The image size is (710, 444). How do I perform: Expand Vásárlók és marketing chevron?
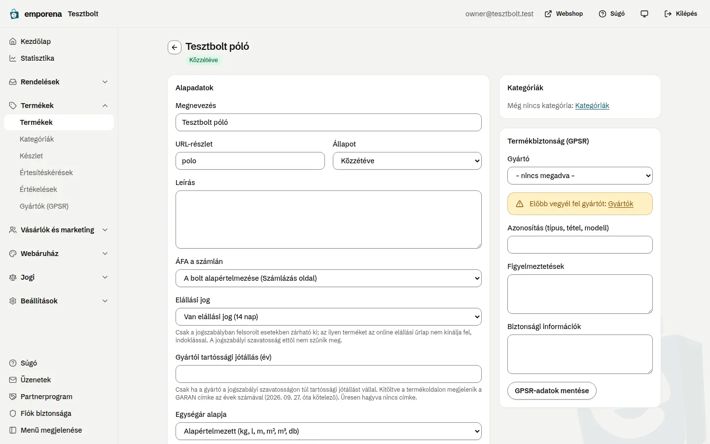[x=105, y=230]
